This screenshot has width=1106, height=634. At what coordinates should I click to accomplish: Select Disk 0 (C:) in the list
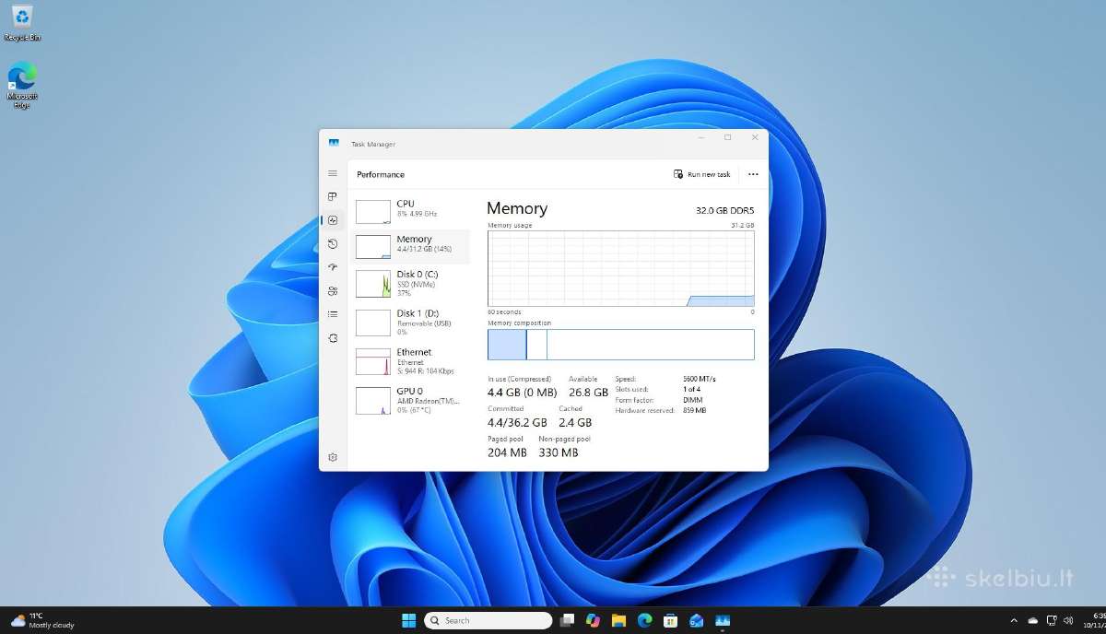[x=410, y=283]
